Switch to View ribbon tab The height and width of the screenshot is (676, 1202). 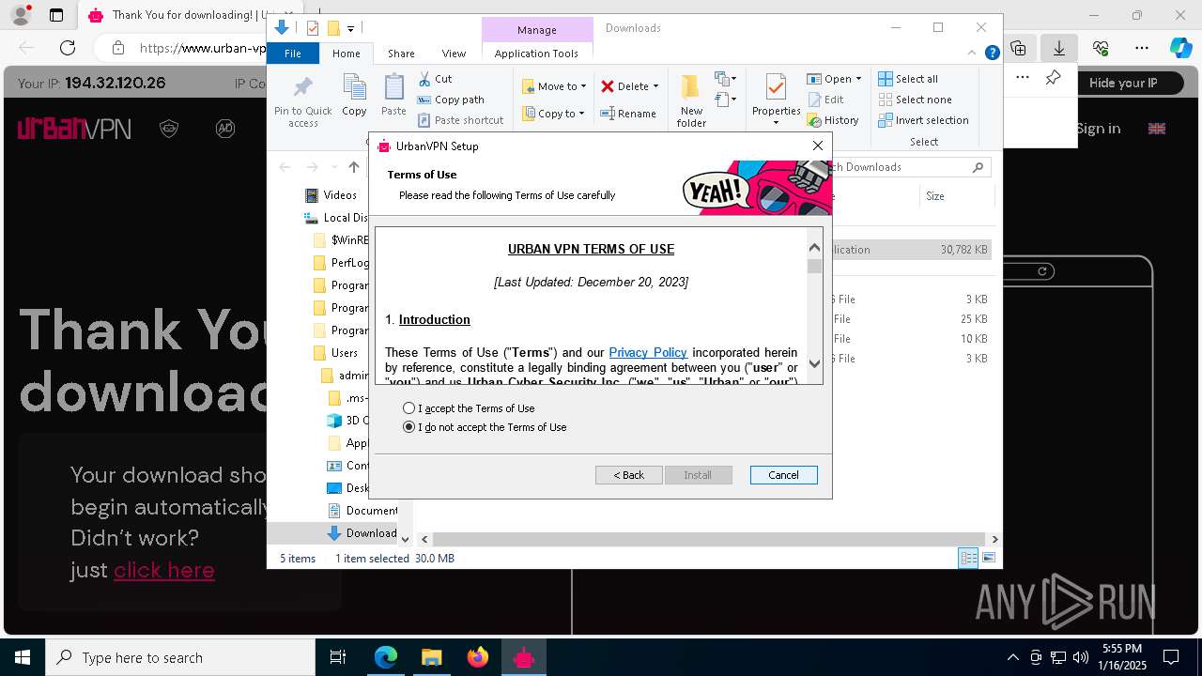click(454, 54)
